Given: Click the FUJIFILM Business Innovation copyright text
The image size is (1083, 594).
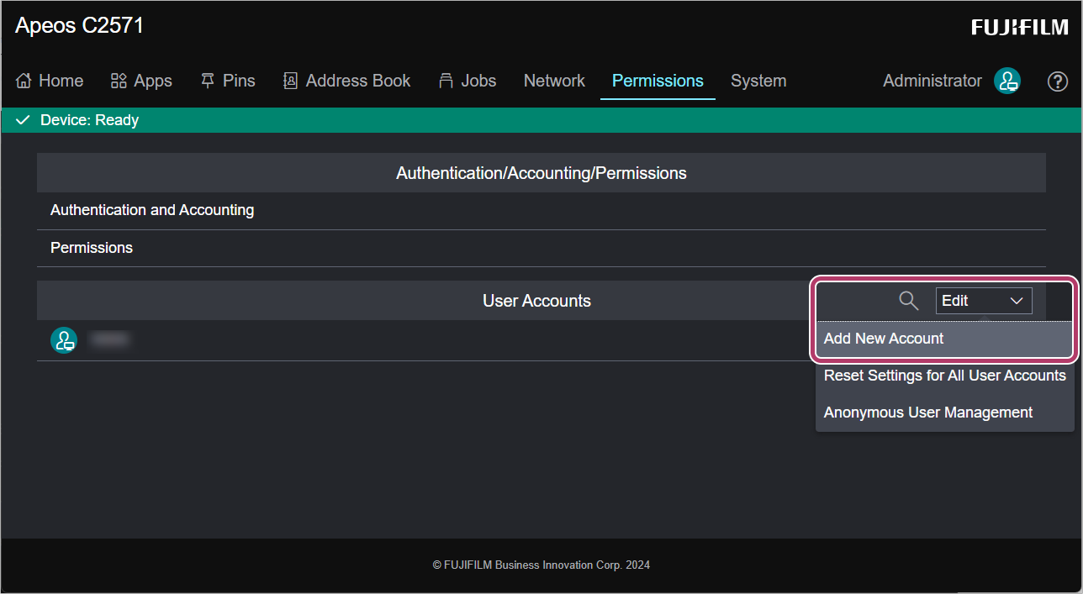Looking at the screenshot, I should click(x=541, y=565).
